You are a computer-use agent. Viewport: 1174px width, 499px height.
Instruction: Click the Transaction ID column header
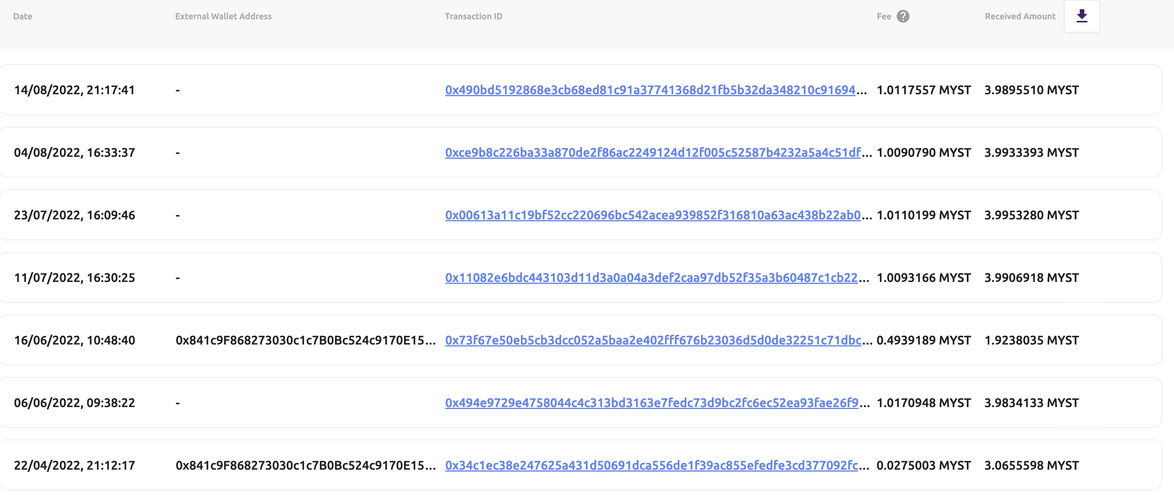point(473,16)
